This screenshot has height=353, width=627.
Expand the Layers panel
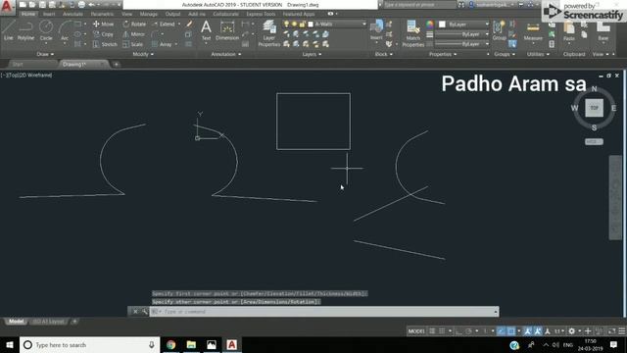pyautogui.click(x=312, y=54)
